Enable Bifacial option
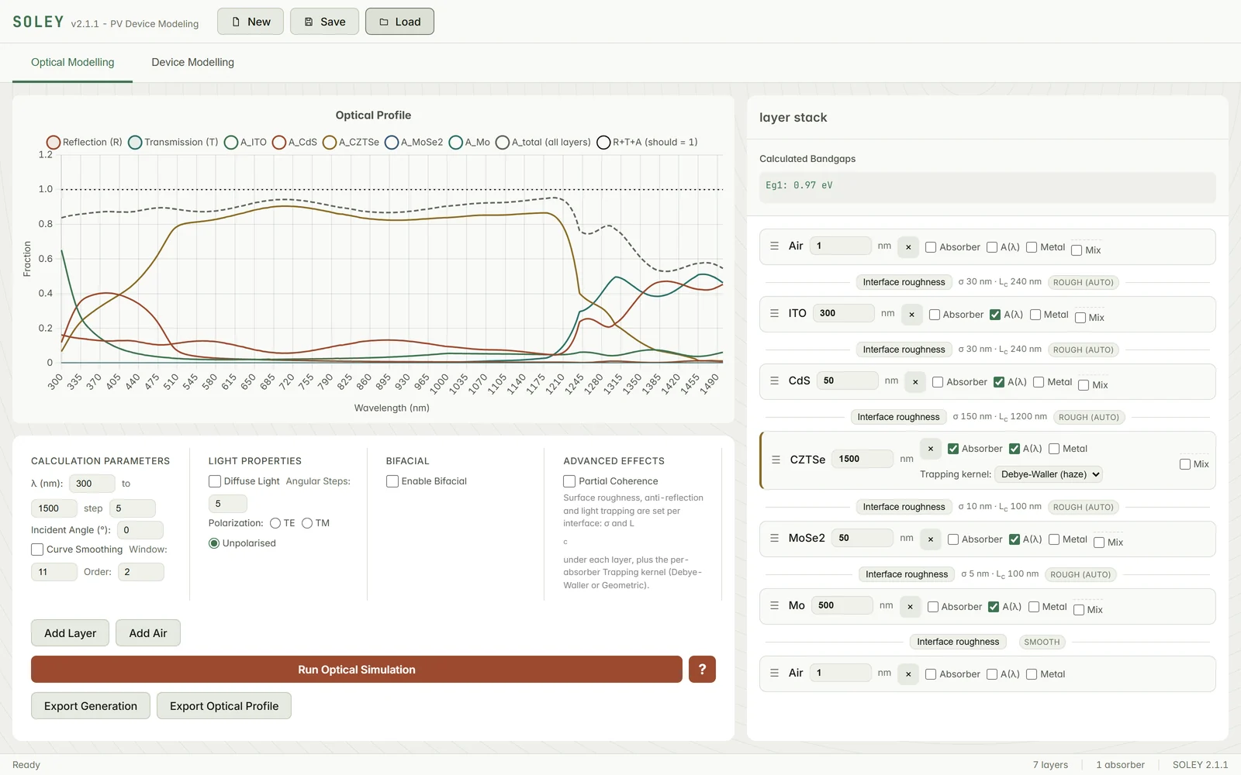 click(392, 481)
